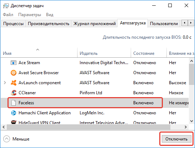Viewport: 195px width, 148px height.
Task: Open the Файл menu
Action: [8, 15]
